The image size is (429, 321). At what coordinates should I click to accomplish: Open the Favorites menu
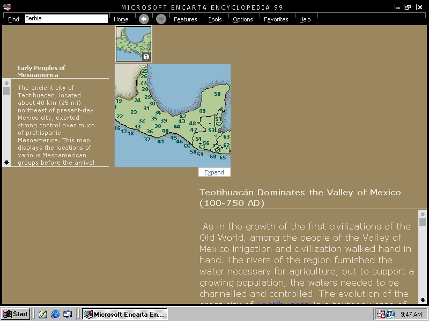tap(276, 19)
